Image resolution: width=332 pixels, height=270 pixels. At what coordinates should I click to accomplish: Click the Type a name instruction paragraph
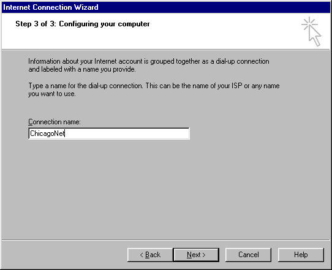point(154,90)
